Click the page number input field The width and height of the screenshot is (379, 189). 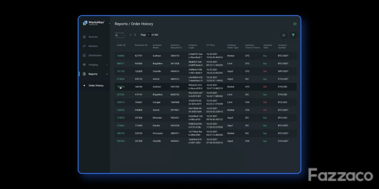click(149, 35)
